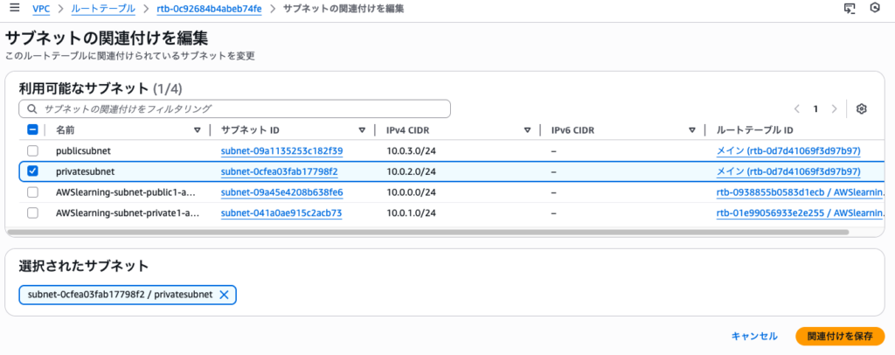The height and width of the screenshot is (355, 895).
Task: Go to ルートテーブル breadcrumb
Action: pos(103,9)
